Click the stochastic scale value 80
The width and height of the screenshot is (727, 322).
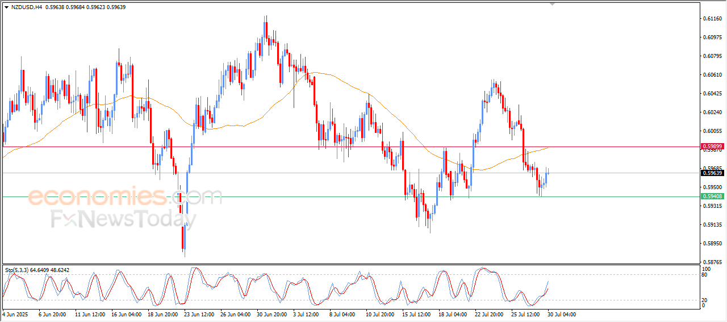pyautogui.click(x=705, y=275)
